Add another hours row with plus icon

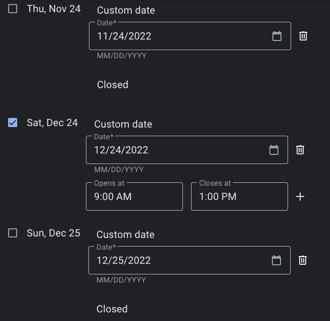(x=300, y=196)
